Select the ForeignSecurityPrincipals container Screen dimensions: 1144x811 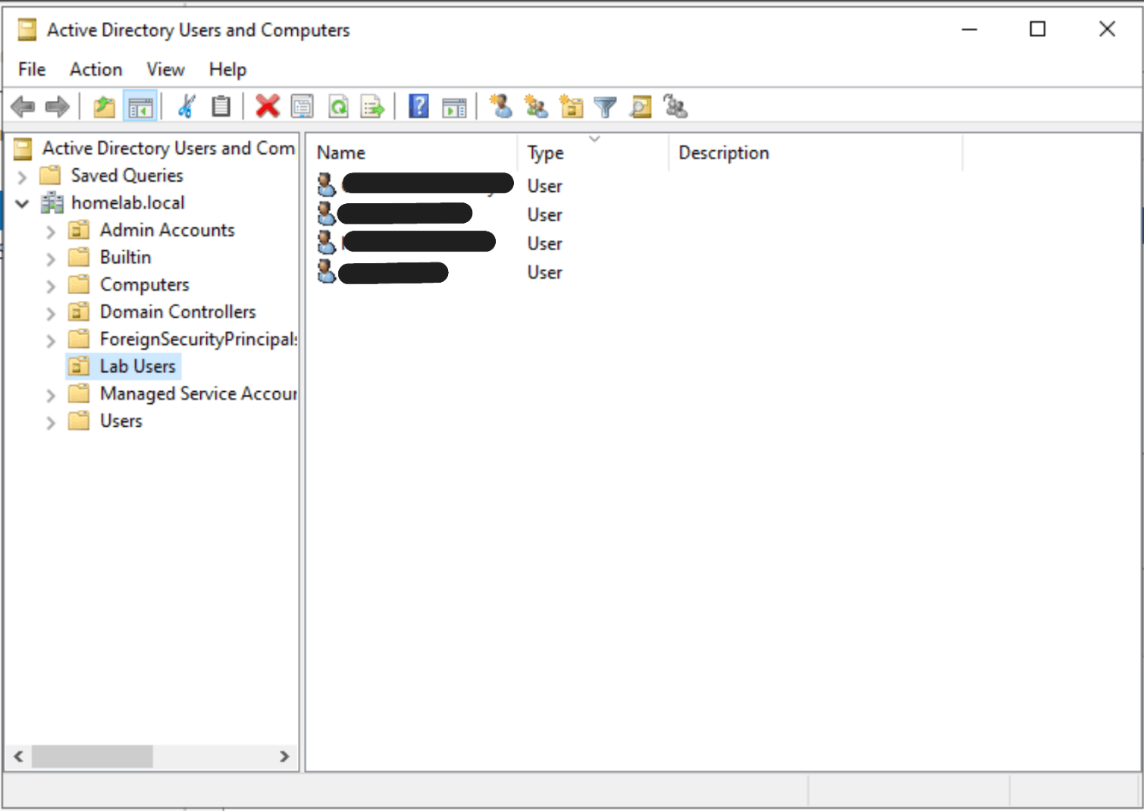coord(199,340)
